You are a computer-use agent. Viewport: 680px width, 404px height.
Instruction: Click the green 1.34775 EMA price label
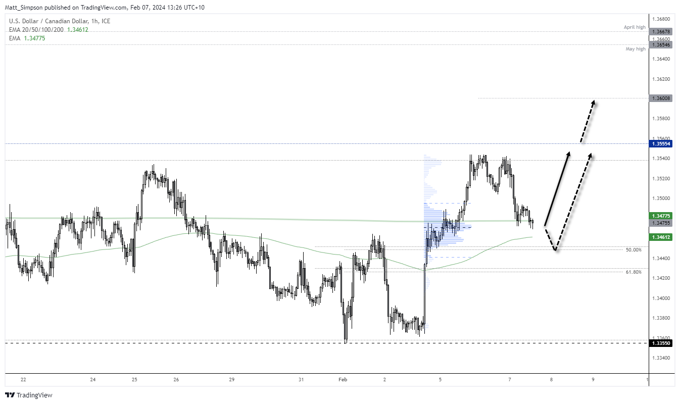click(x=661, y=216)
